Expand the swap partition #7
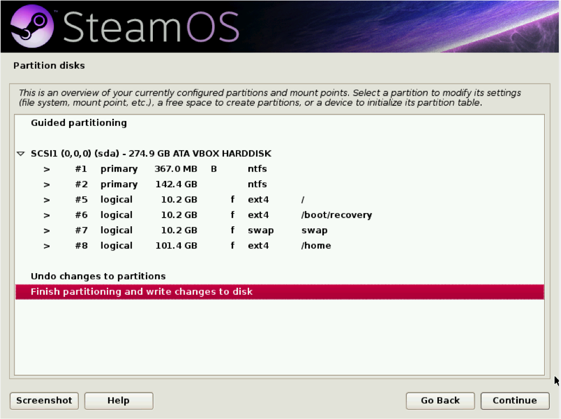This screenshot has width=561, height=419. 46,230
